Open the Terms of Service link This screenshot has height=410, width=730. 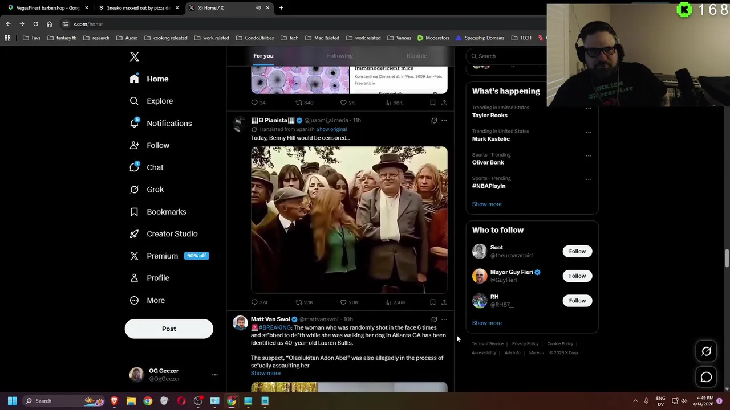487,344
